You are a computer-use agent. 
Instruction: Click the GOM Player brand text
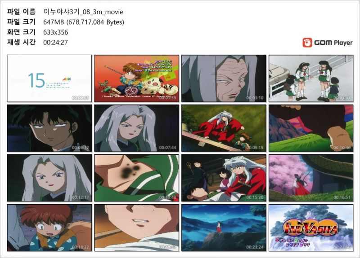[333, 43]
